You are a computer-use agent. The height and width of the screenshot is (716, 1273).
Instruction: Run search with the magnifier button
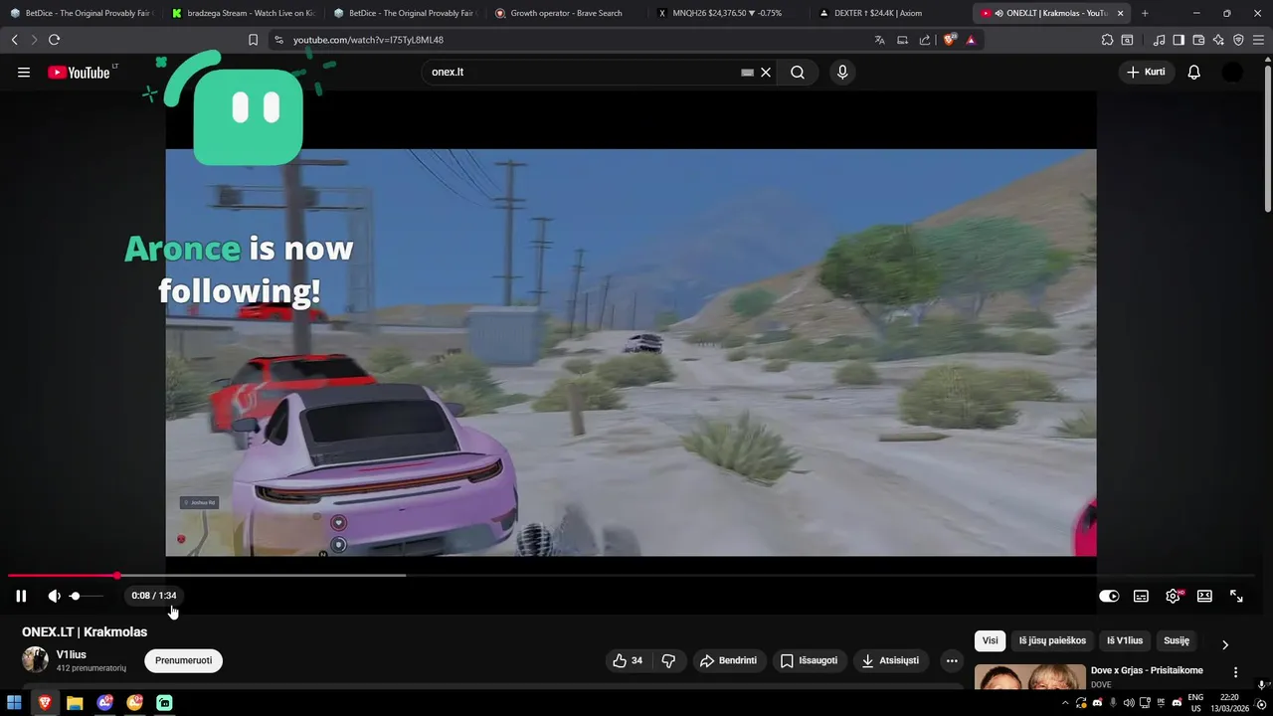tap(798, 73)
